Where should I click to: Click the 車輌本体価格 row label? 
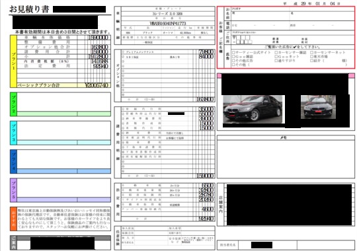47,38
